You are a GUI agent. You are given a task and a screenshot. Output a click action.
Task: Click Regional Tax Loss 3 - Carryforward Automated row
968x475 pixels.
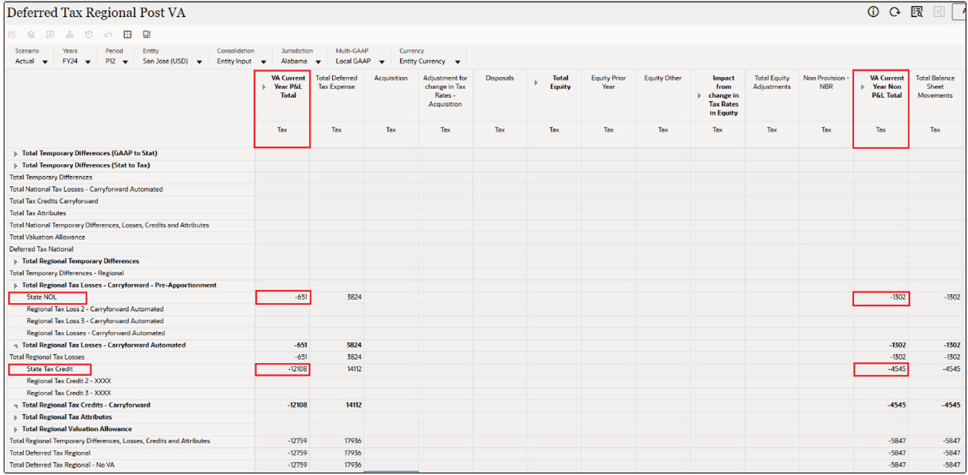96,321
